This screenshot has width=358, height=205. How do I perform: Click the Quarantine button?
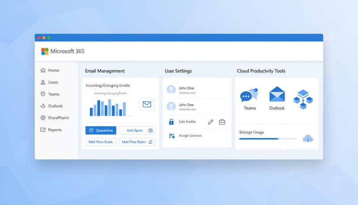point(101,131)
